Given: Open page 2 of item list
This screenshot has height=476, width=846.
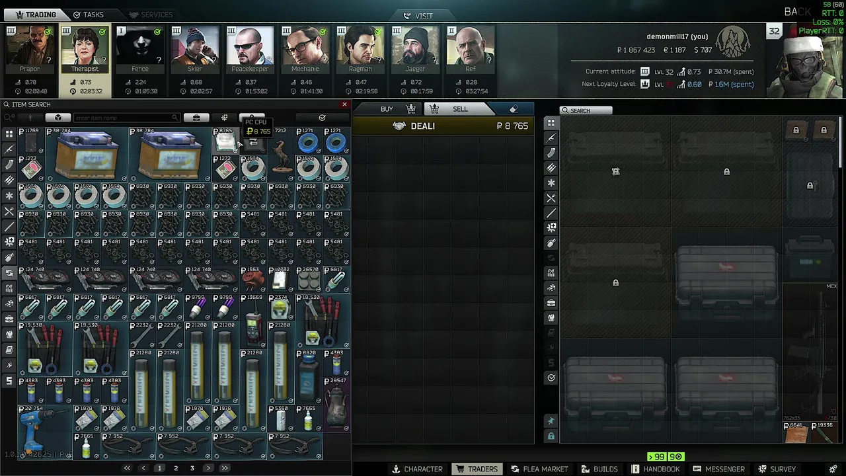Looking at the screenshot, I should point(176,468).
